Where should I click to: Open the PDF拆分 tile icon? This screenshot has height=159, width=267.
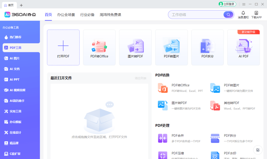207,46
